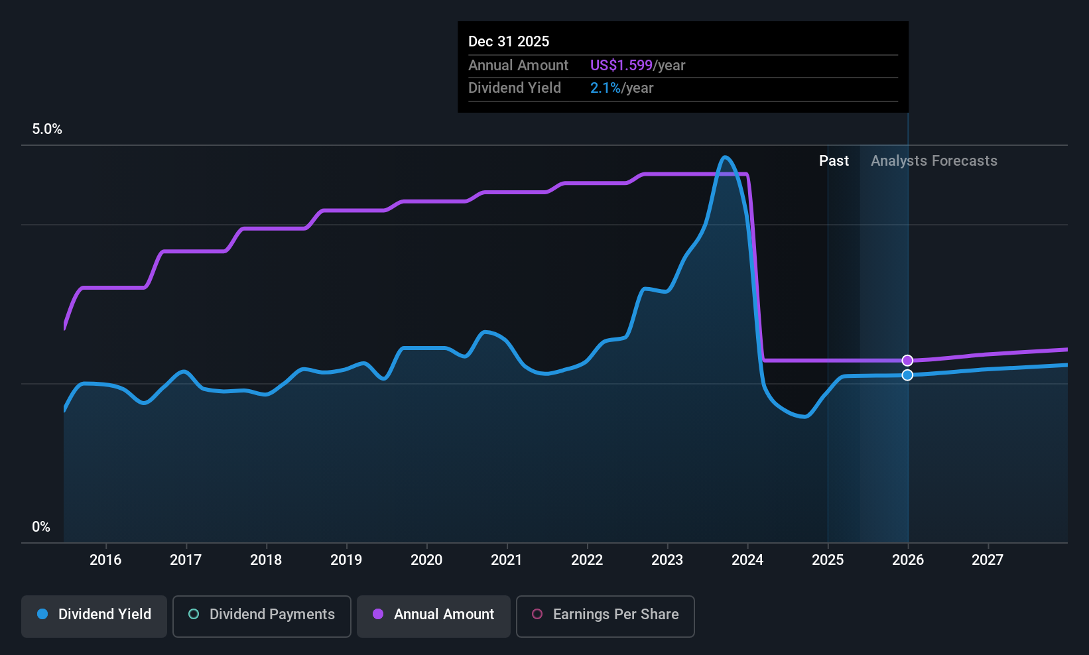Click the 2016 x-axis year label

pyautogui.click(x=105, y=560)
